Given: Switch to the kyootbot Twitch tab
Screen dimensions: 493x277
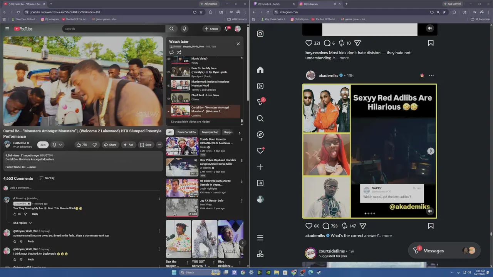Looking at the screenshot, I should [x=273, y=4].
